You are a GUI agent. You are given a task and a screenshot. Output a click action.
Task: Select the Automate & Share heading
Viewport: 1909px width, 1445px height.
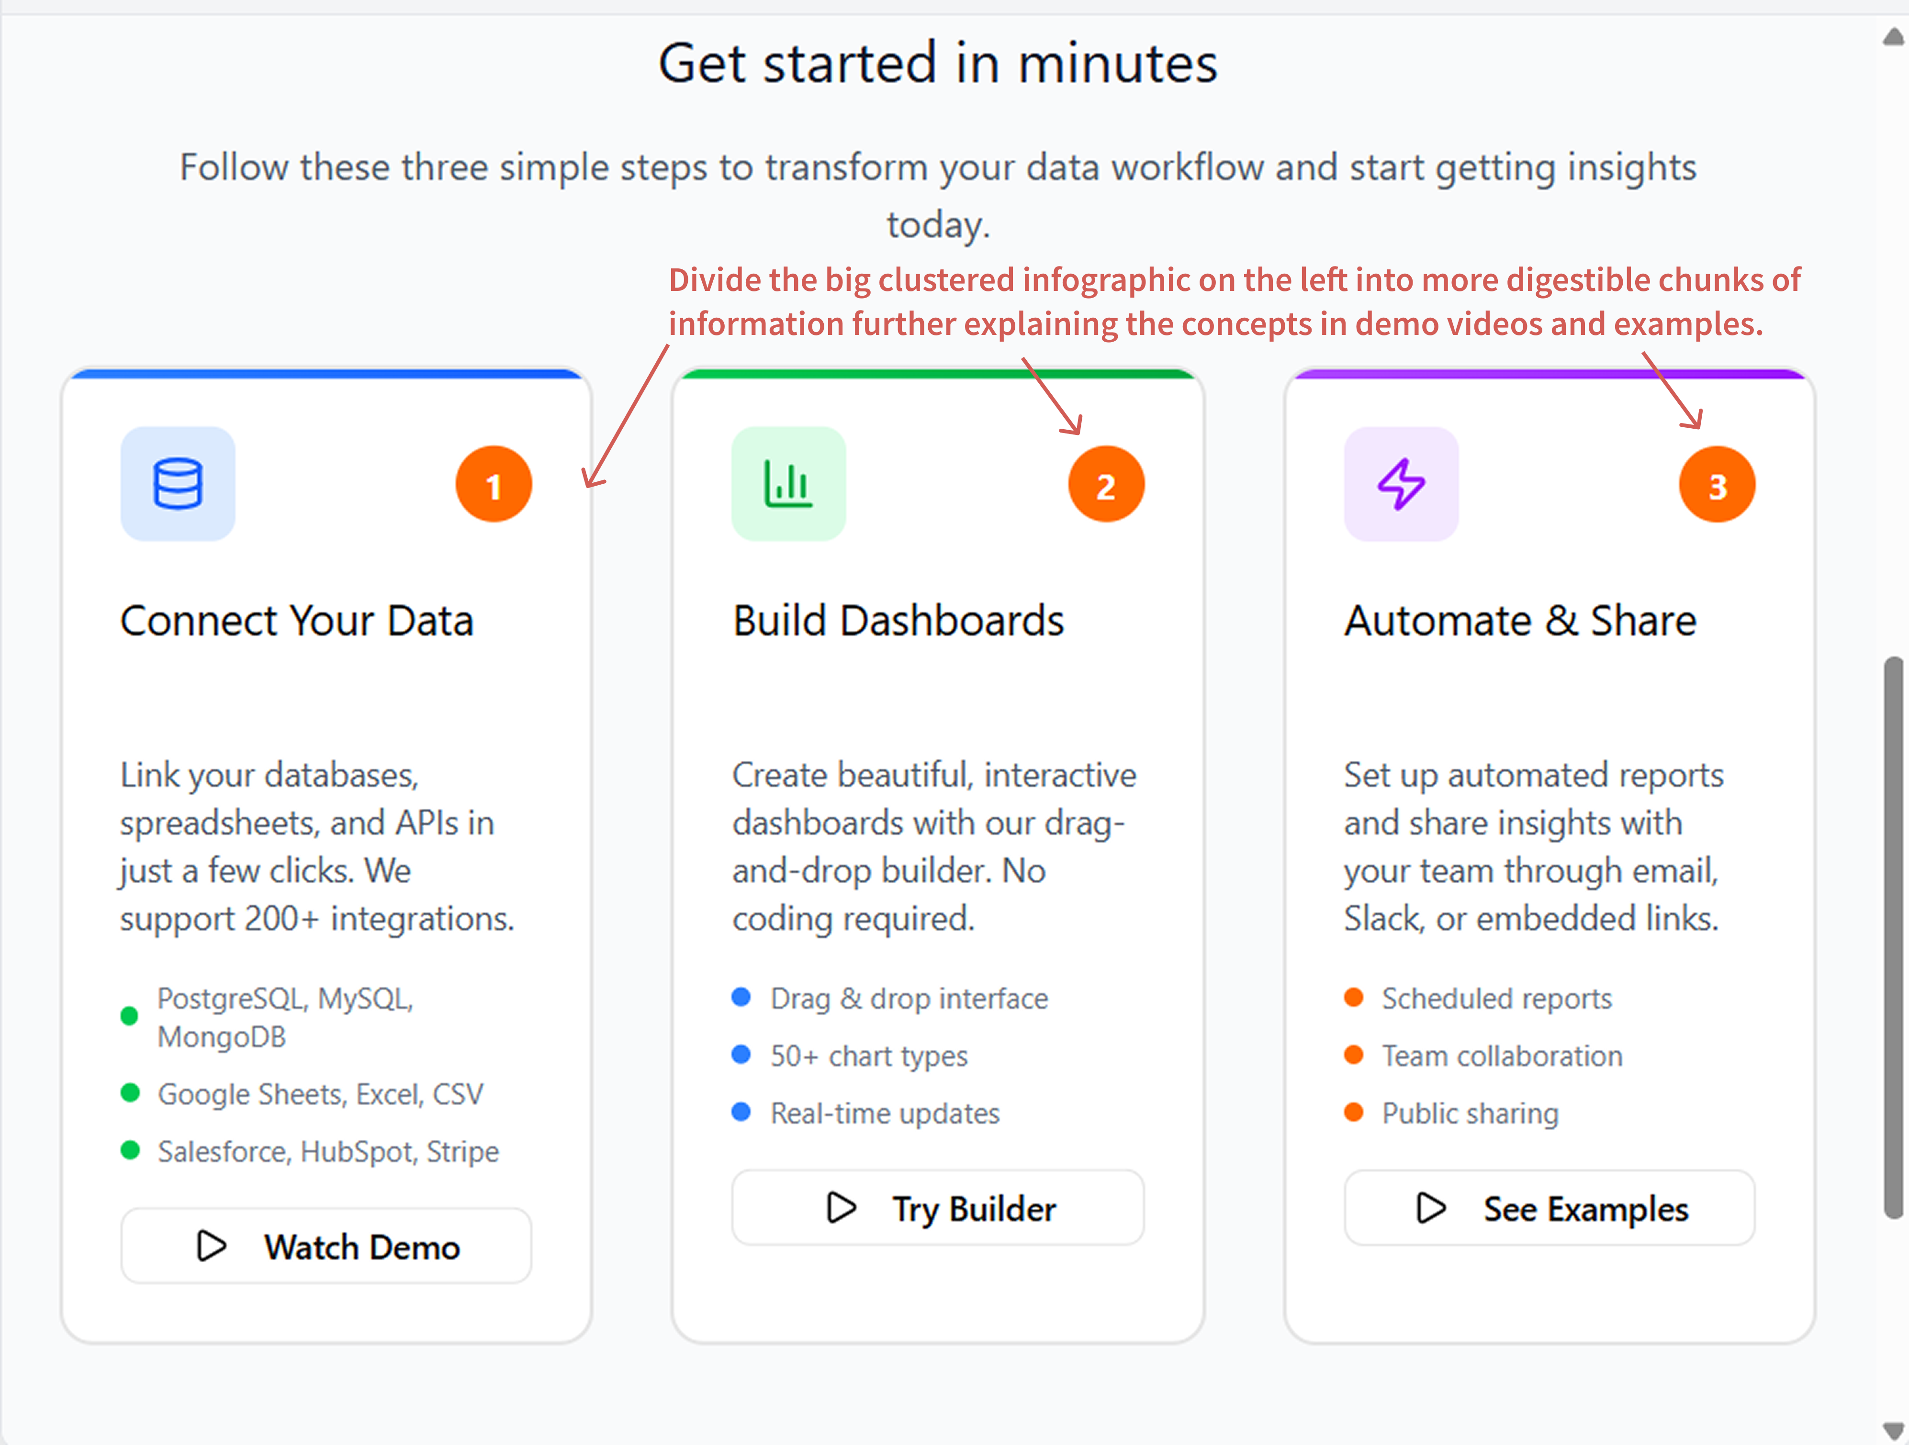(1521, 621)
